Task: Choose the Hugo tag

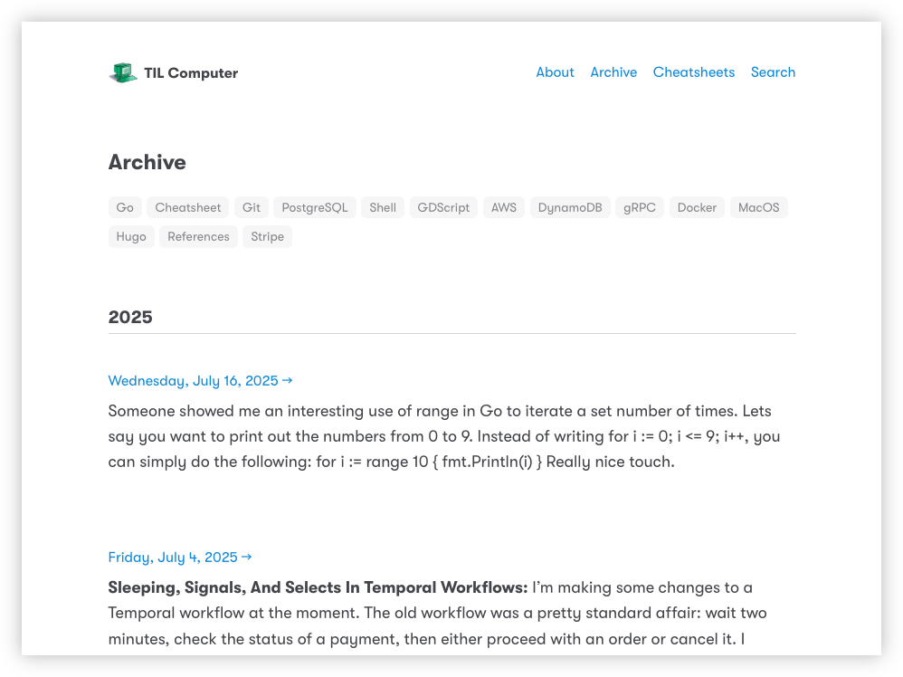Action: coord(131,237)
